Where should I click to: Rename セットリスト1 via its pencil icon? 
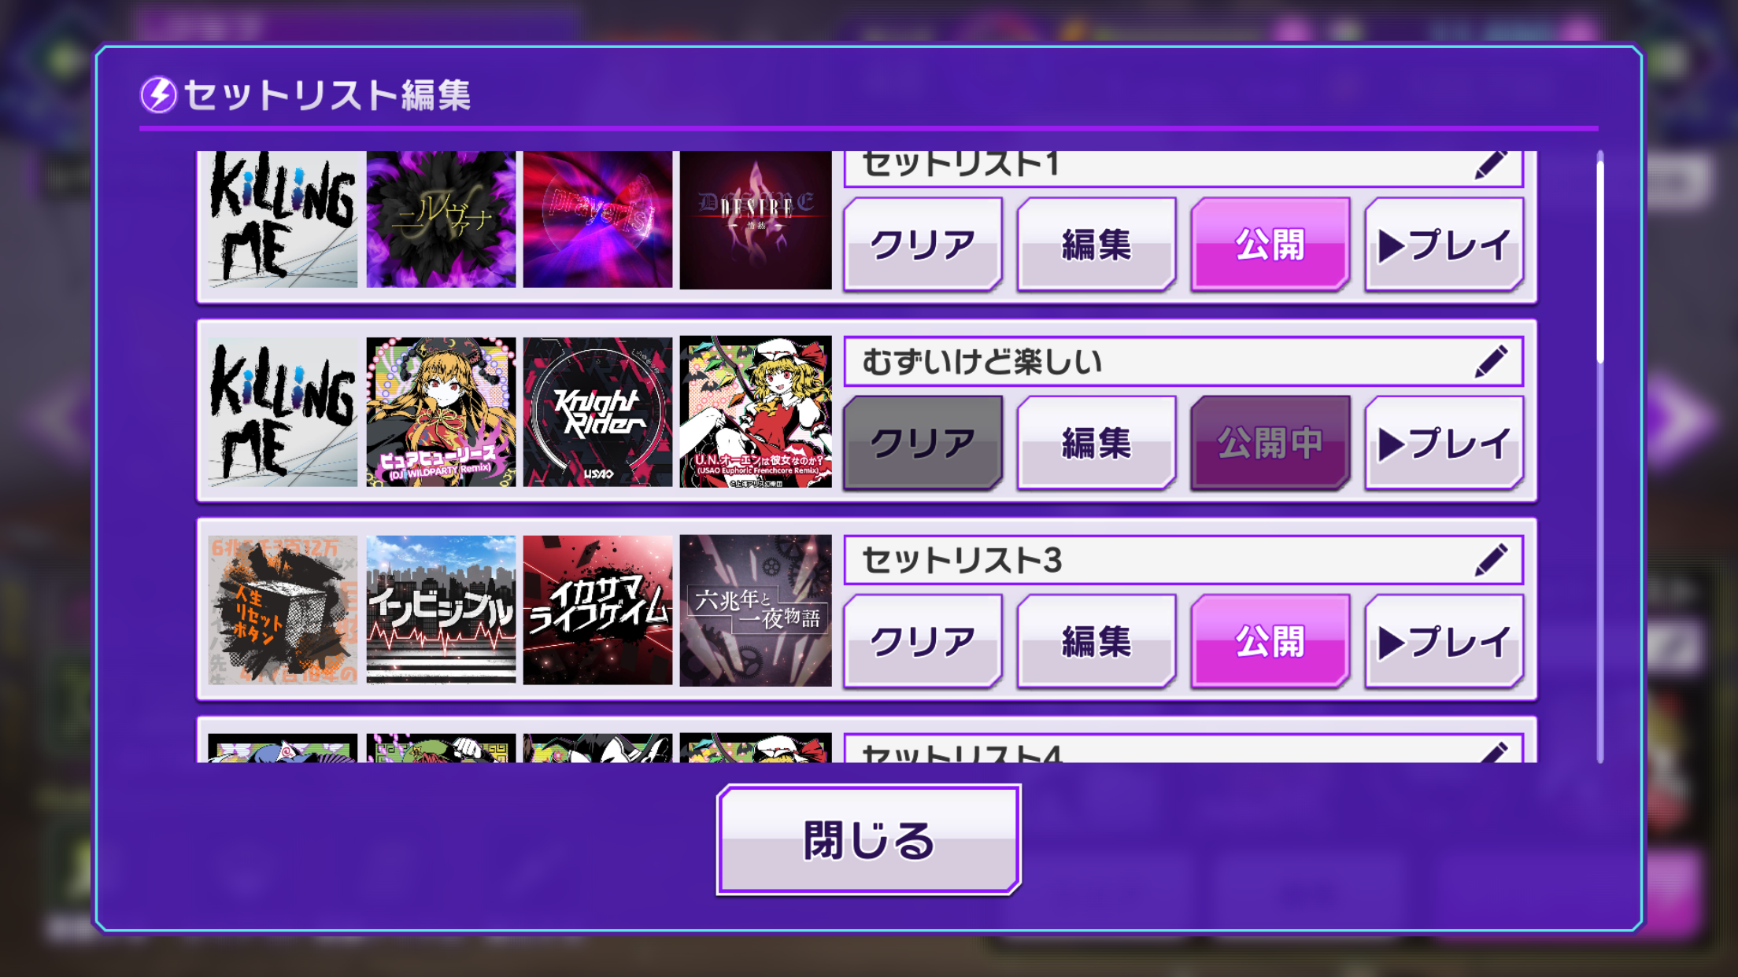[1490, 166]
